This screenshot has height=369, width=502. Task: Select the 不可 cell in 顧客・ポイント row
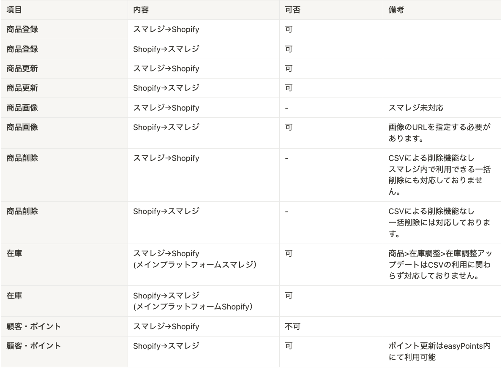coord(292,326)
